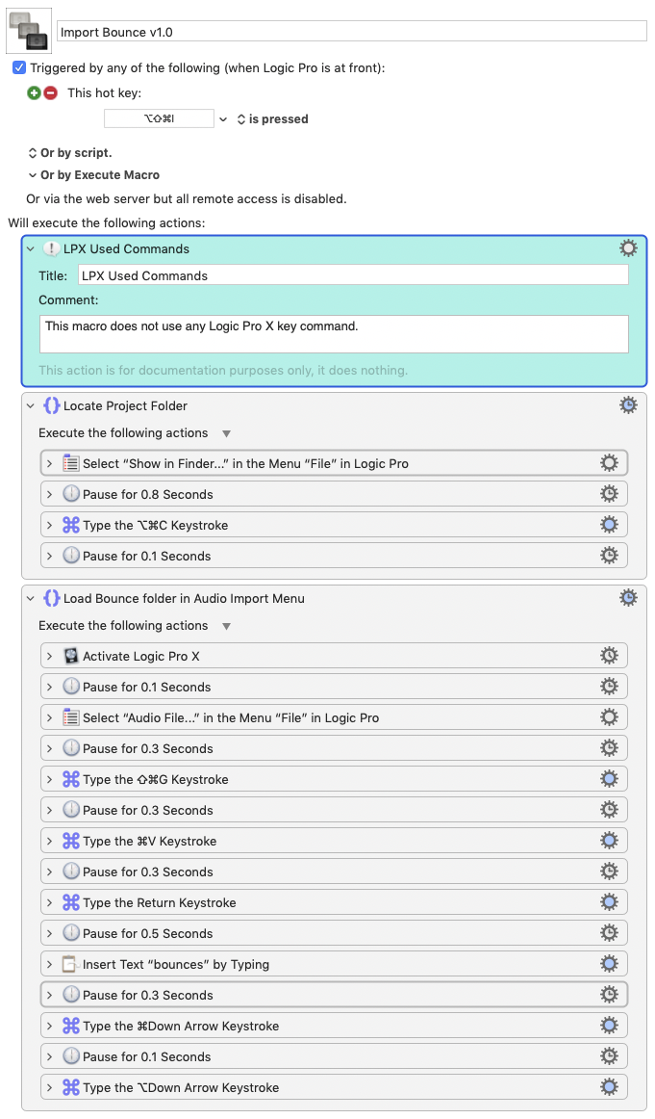
Task: Click the Activate Logic Pro X app icon
Action: pyautogui.click(x=70, y=656)
